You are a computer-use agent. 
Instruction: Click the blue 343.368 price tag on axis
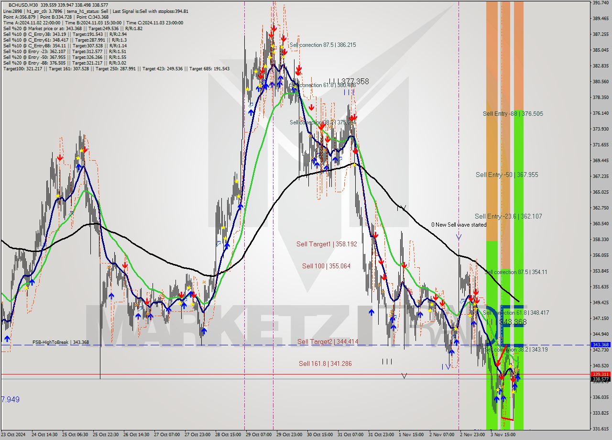pos(601,344)
